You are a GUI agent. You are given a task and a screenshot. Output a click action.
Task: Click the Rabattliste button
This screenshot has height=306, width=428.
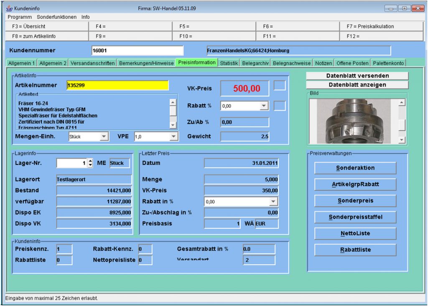tap(354, 250)
